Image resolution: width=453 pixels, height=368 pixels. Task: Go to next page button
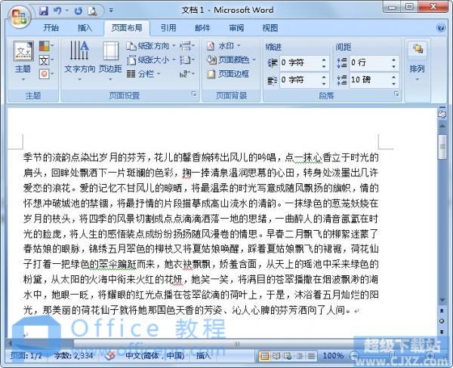point(442,332)
